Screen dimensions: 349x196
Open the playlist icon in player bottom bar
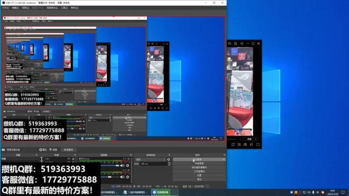[x=252, y=145]
